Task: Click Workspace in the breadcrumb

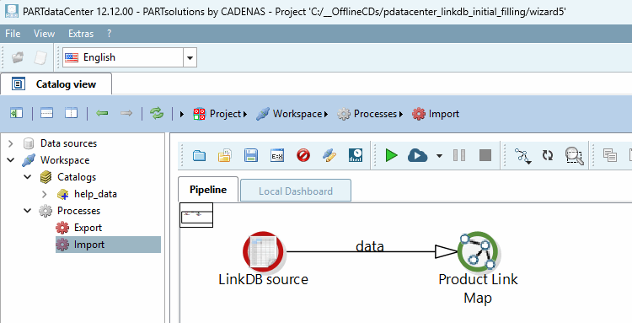Action: [x=297, y=114]
